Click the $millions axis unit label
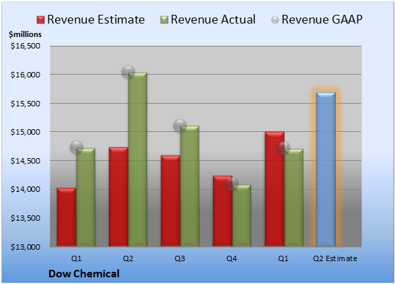Viewport: 395px width, 284px height. tap(26, 34)
